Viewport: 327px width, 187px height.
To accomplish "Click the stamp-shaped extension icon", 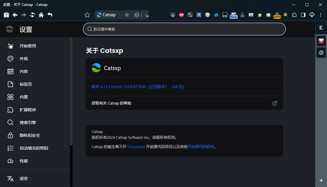I will 242,15.
